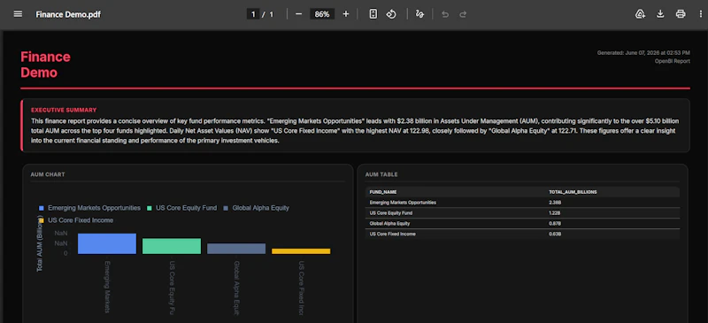Open the sidebar hamburger menu
Image resolution: width=708 pixels, height=323 pixels.
click(x=18, y=14)
